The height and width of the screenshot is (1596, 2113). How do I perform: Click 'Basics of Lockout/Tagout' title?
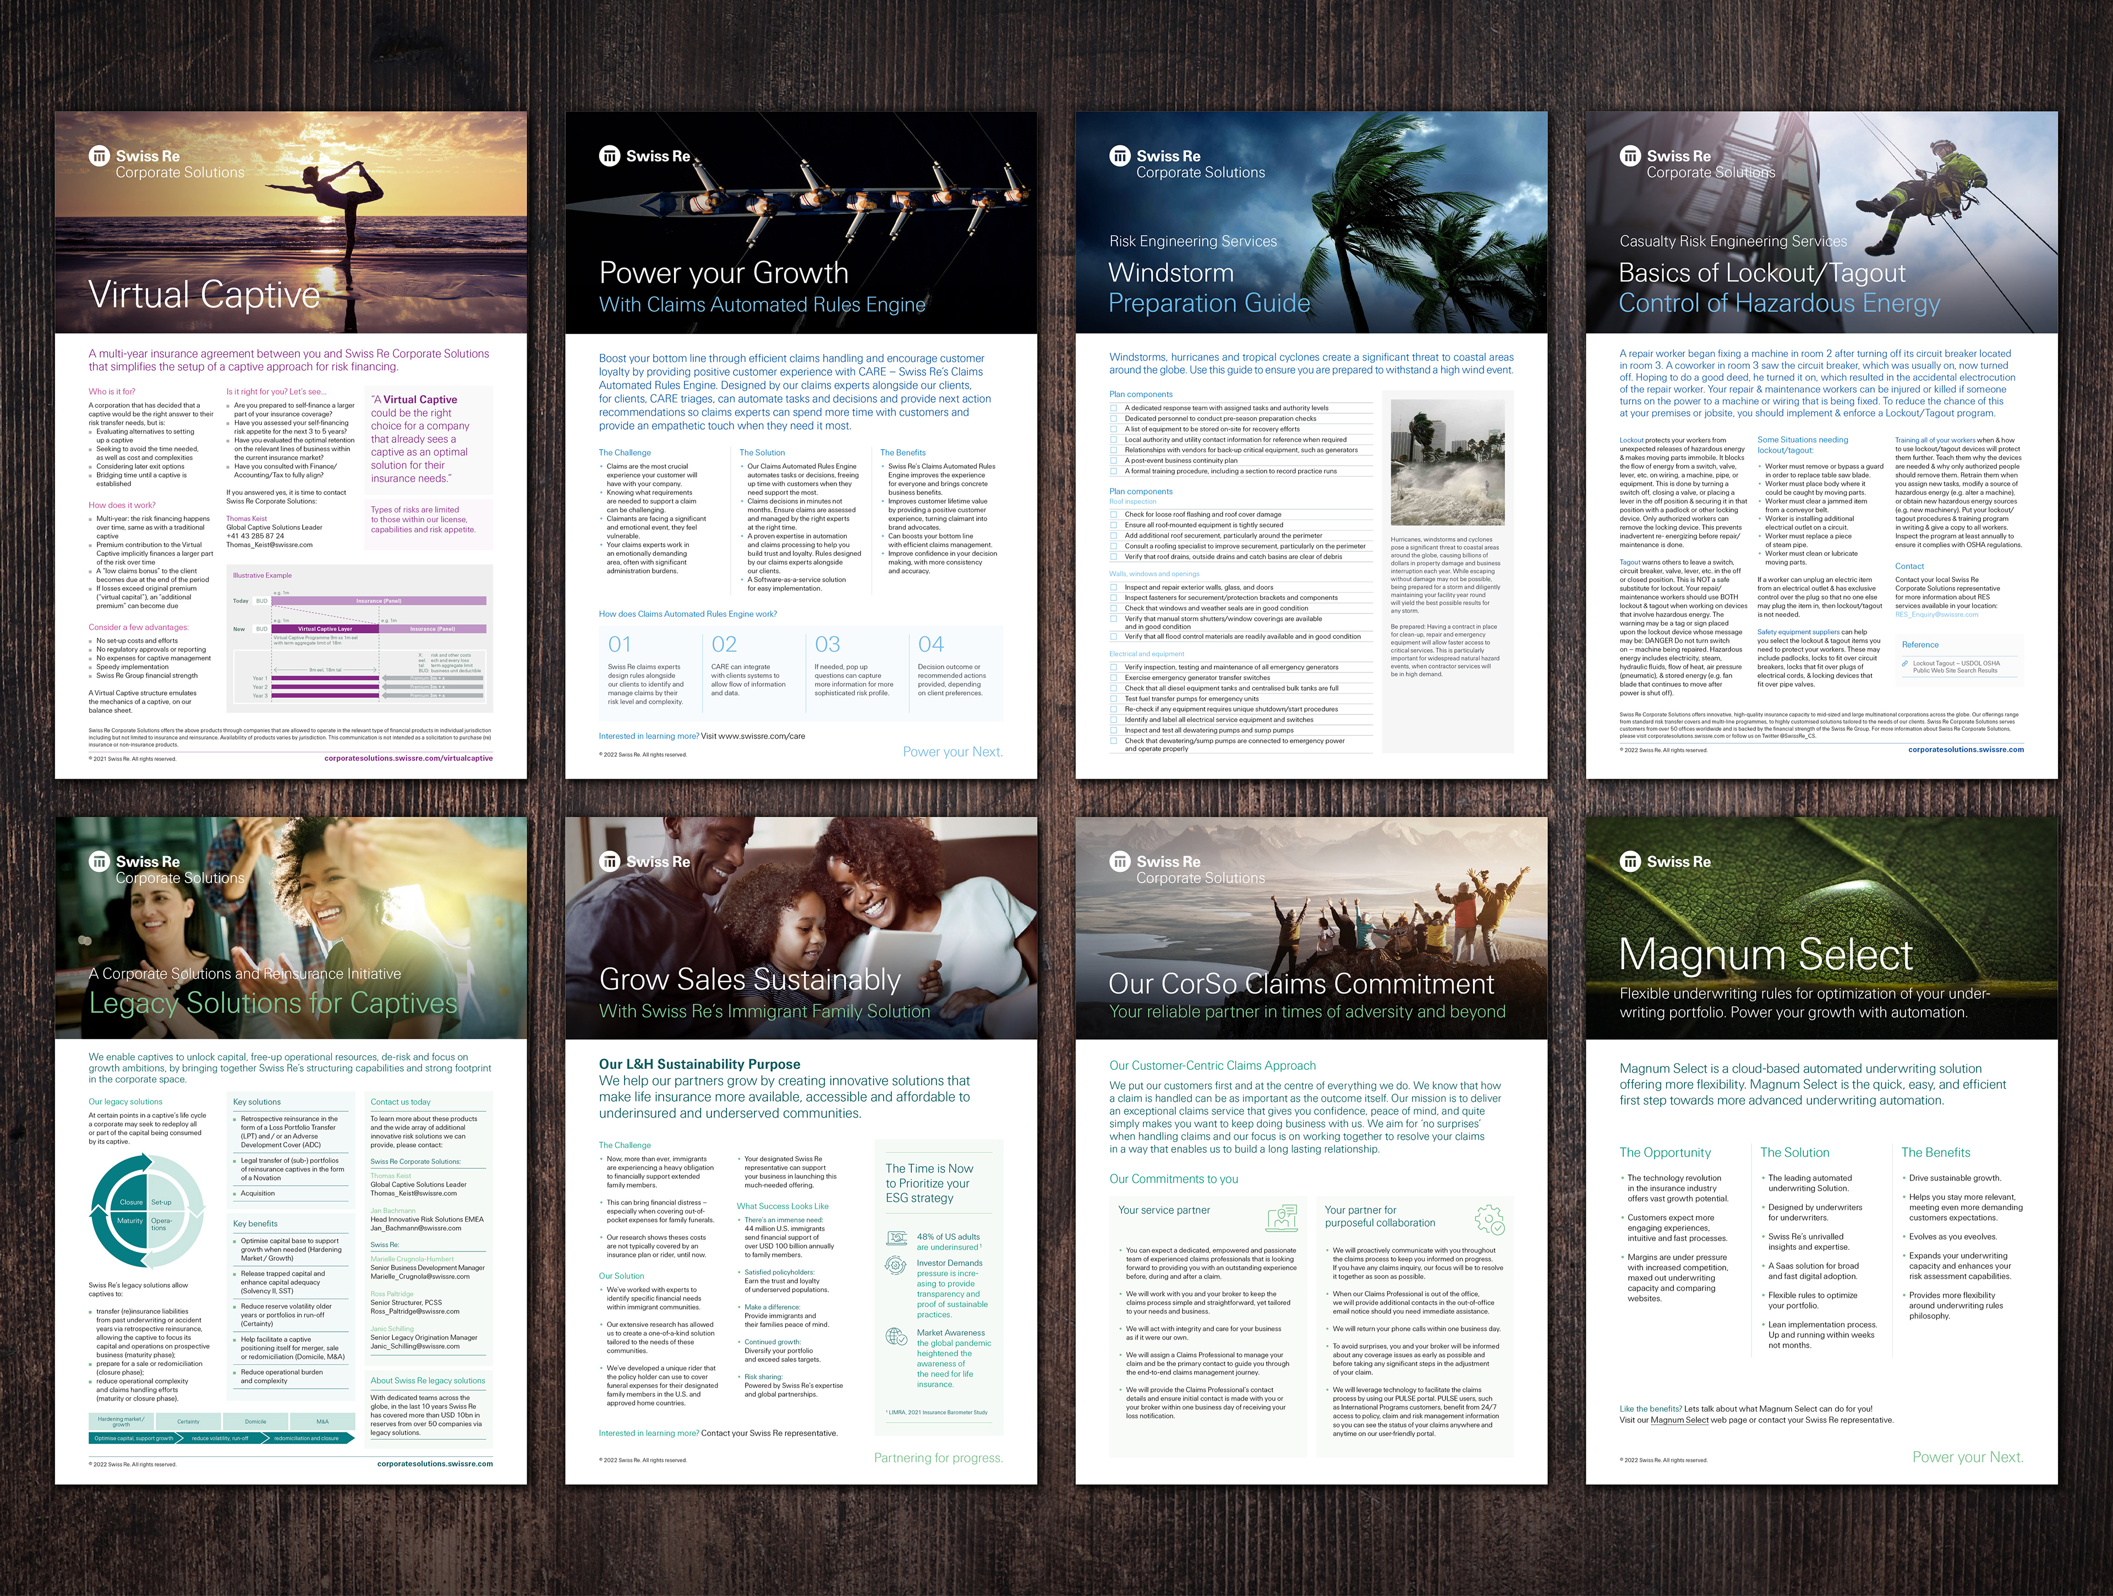point(1761,273)
